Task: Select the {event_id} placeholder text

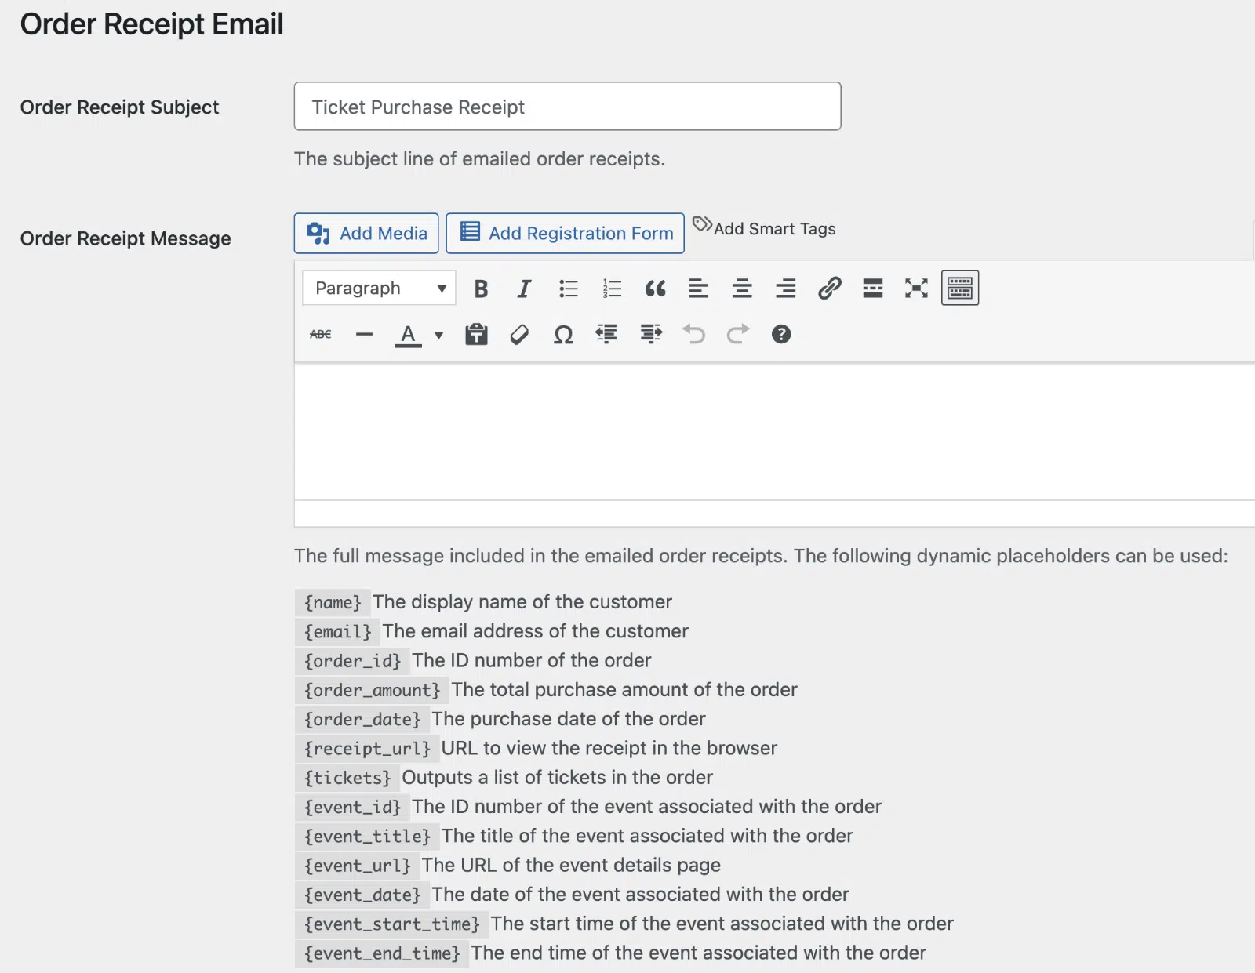Action: (x=352, y=807)
